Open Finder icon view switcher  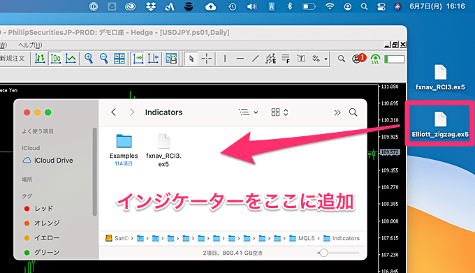279,112
